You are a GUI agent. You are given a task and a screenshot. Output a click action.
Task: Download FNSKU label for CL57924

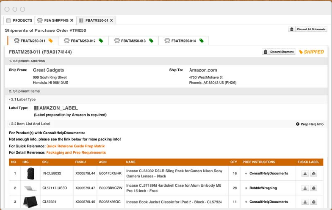click(x=305, y=202)
